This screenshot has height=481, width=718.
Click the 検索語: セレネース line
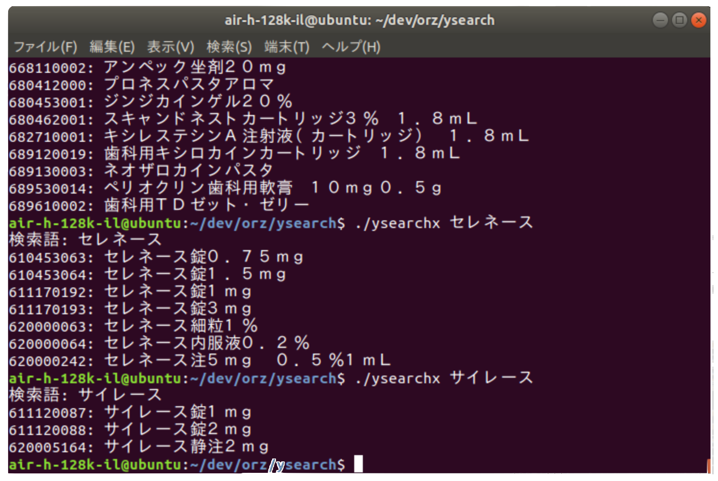coord(85,240)
